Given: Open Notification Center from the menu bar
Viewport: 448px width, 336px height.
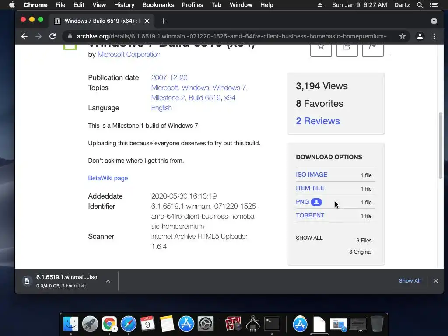Looking at the screenshot, I should [x=434, y=5].
